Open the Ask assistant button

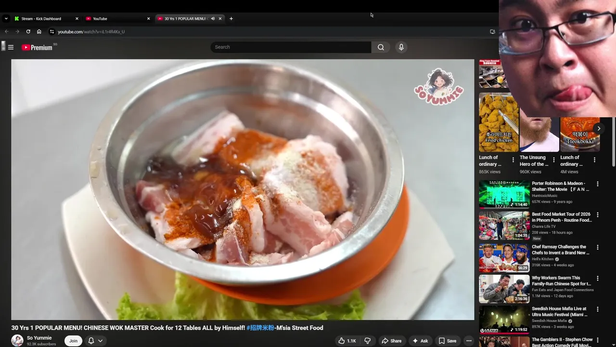pyautogui.click(x=420, y=341)
